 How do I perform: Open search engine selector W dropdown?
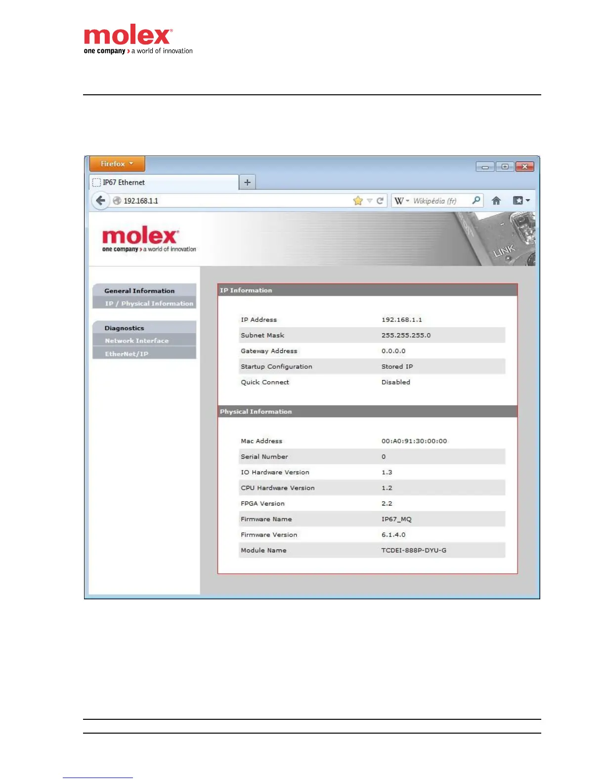402,201
